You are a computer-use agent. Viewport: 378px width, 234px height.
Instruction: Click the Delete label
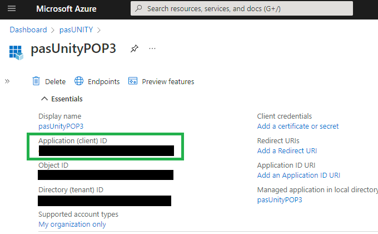click(x=55, y=82)
